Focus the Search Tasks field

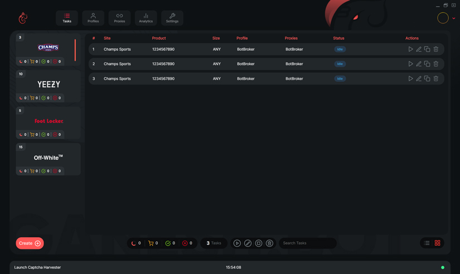[307, 243]
